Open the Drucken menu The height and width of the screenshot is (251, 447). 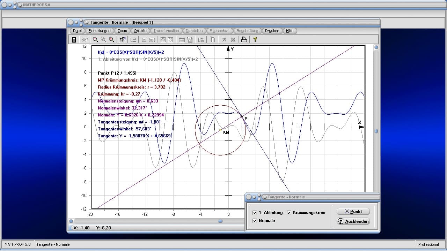(x=272, y=31)
